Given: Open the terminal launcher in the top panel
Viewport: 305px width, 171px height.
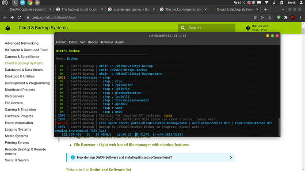Looking at the screenshot, I should pyautogui.click(x=15, y=3).
